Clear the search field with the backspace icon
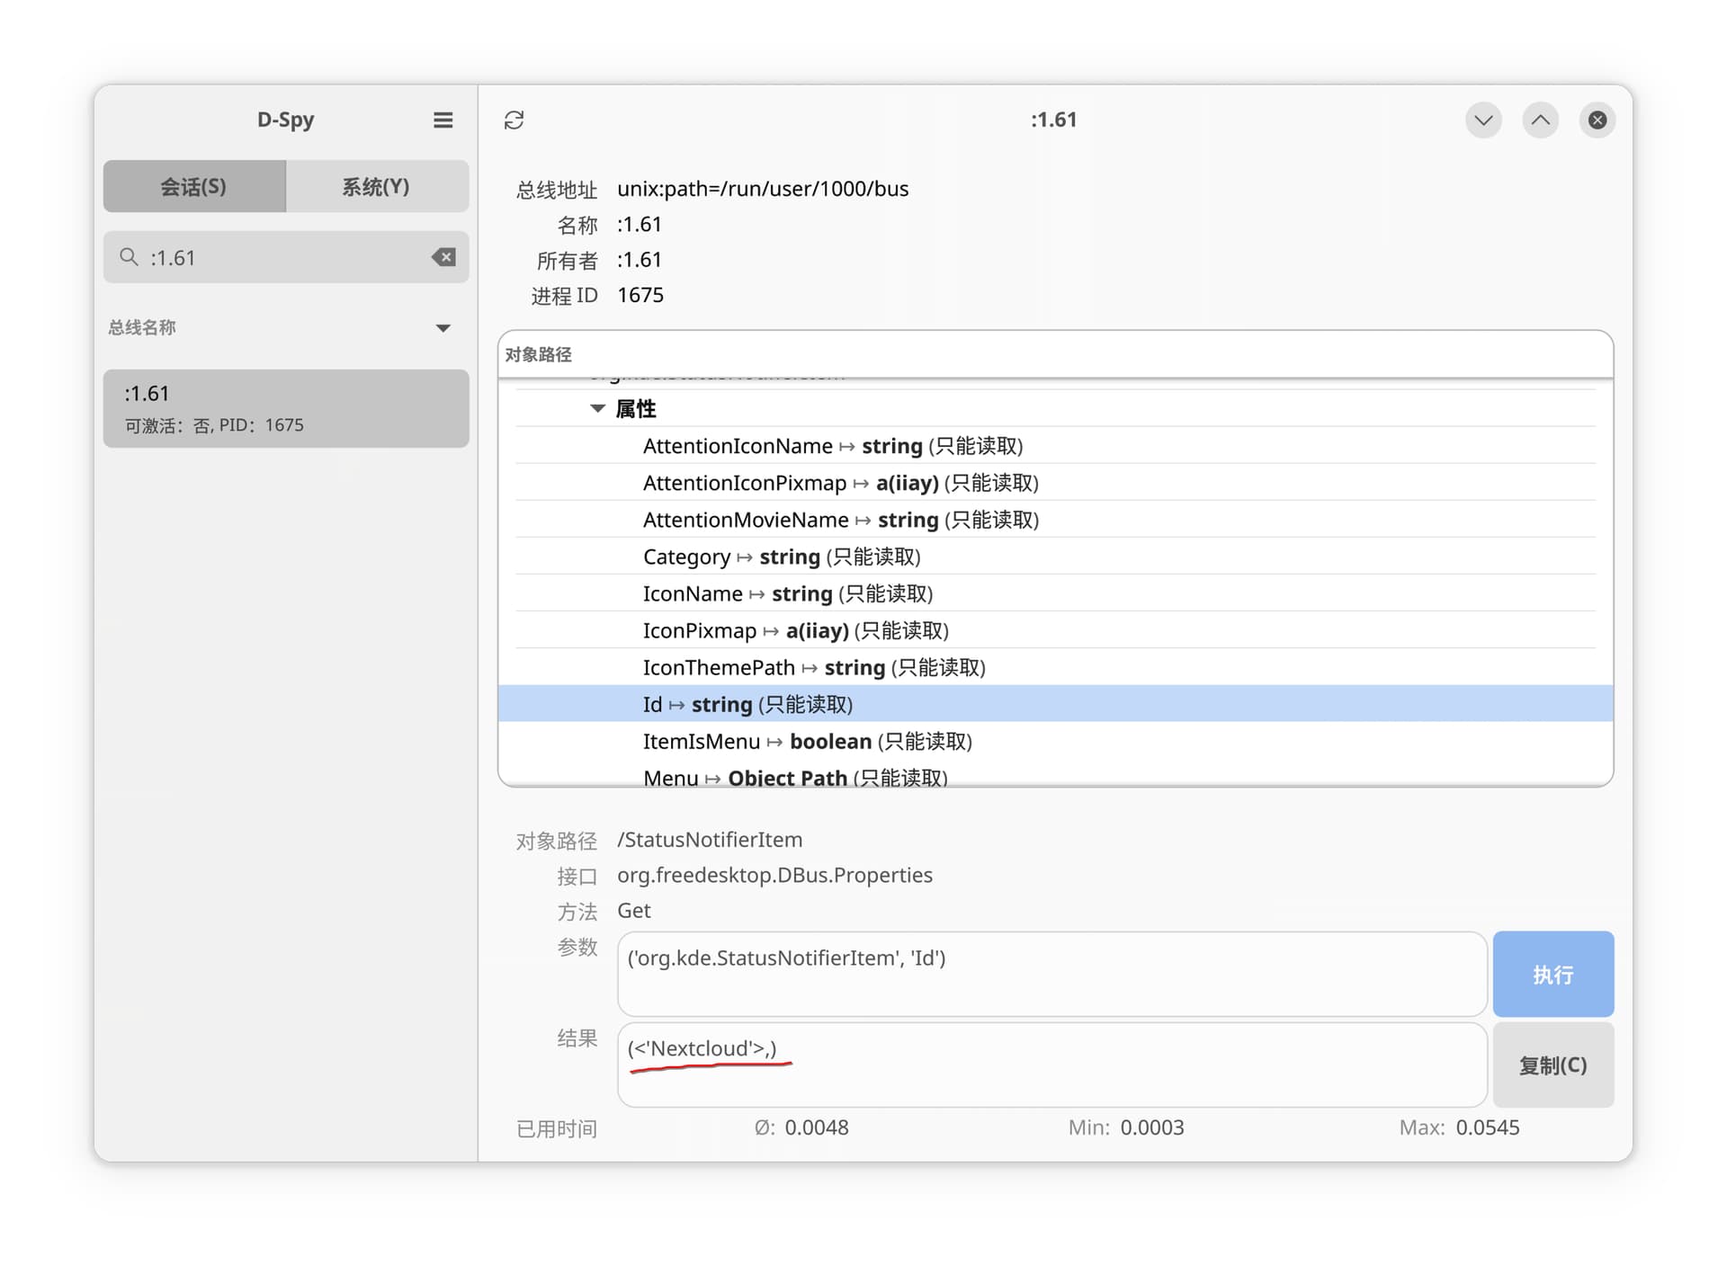 pyautogui.click(x=443, y=257)
